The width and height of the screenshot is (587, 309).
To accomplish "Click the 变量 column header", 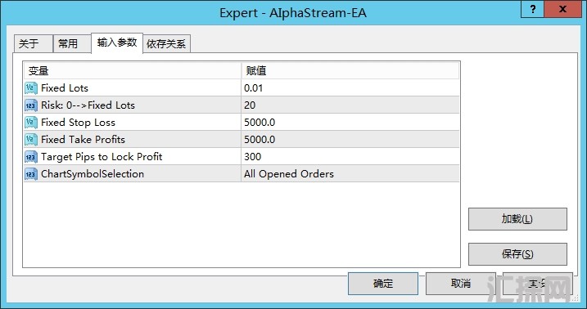I will 133,70.
